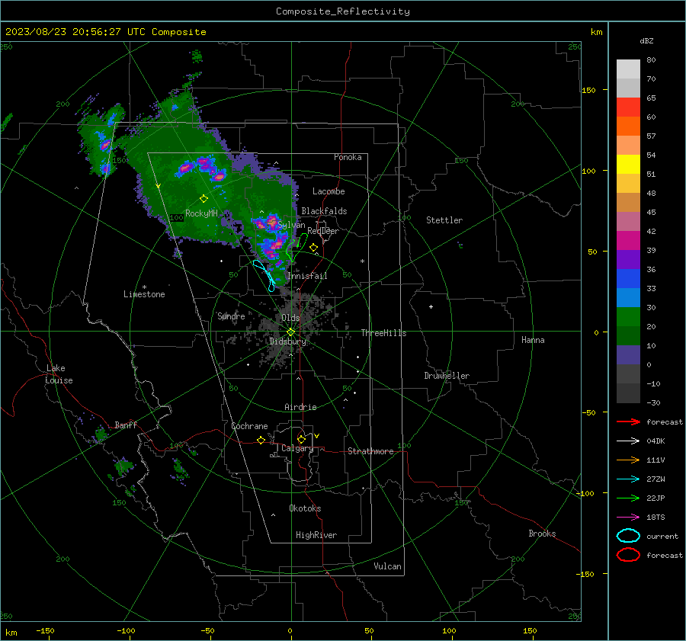Click the Strathmore label
The image size is (686, 641).
point(370,451)
